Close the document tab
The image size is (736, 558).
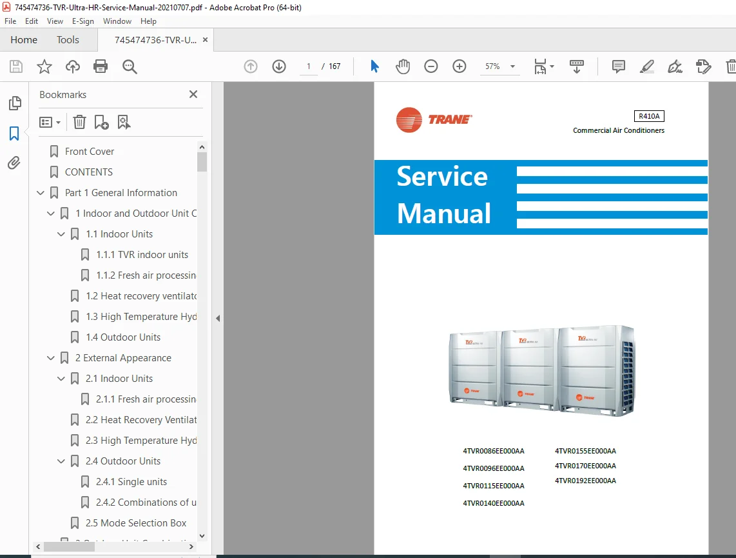(205, 40)
